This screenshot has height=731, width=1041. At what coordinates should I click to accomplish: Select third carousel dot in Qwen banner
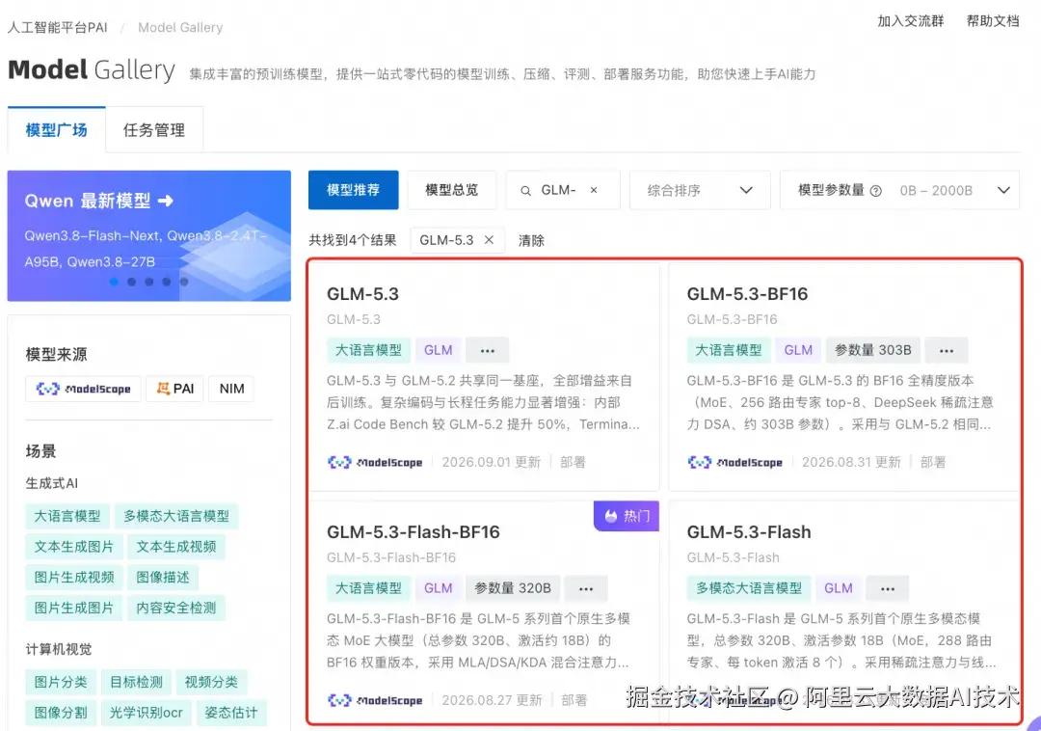(148, 282)
